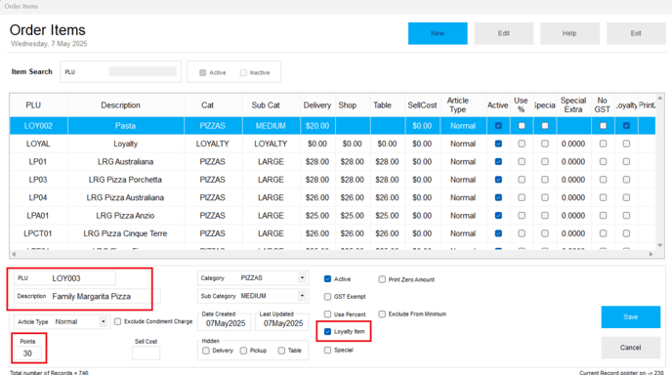Enable Print Zero Amount checkbox
Screen dimensions: 672x375
pyautogui.click(x=382, y=279)
